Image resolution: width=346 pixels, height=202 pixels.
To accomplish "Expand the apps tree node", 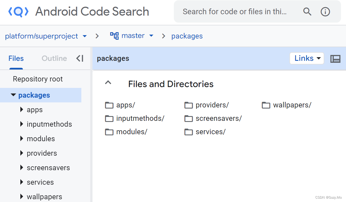I will pos(22,110).
